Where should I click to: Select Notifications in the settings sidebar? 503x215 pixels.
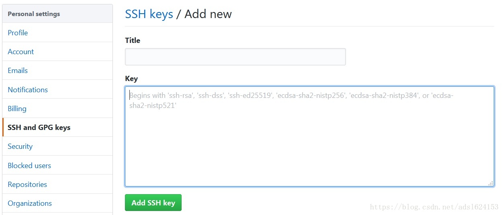click(x=28, y=90)
